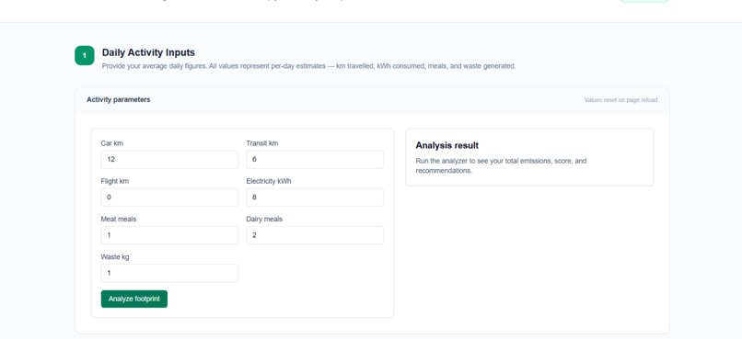Focus the Meat meals input field

pyautogui.click(x=169, y=235)
